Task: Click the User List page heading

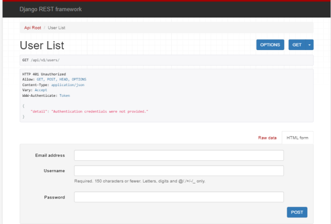Action: 42,45
